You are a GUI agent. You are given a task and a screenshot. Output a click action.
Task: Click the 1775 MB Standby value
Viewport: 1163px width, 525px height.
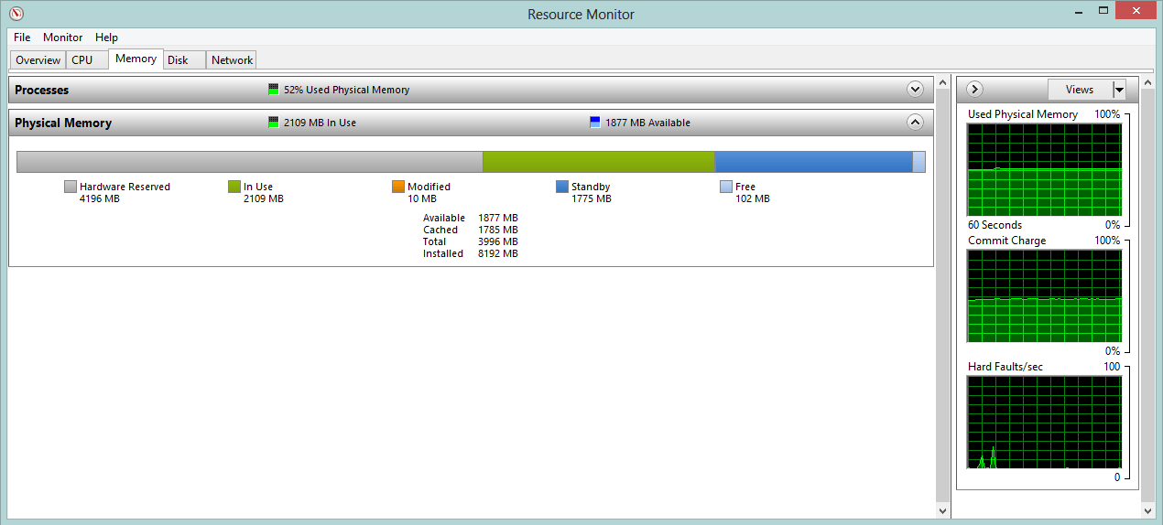tap(591, 198)
